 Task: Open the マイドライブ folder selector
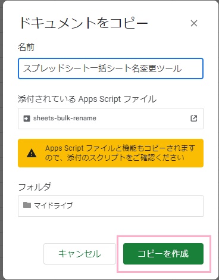pos(111,206)
